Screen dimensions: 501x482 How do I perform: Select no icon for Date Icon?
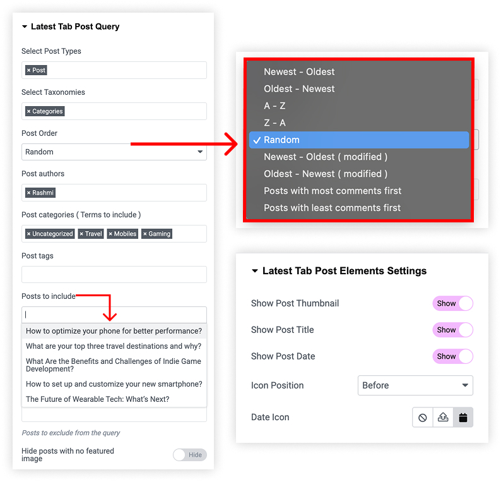coord(422,418)
